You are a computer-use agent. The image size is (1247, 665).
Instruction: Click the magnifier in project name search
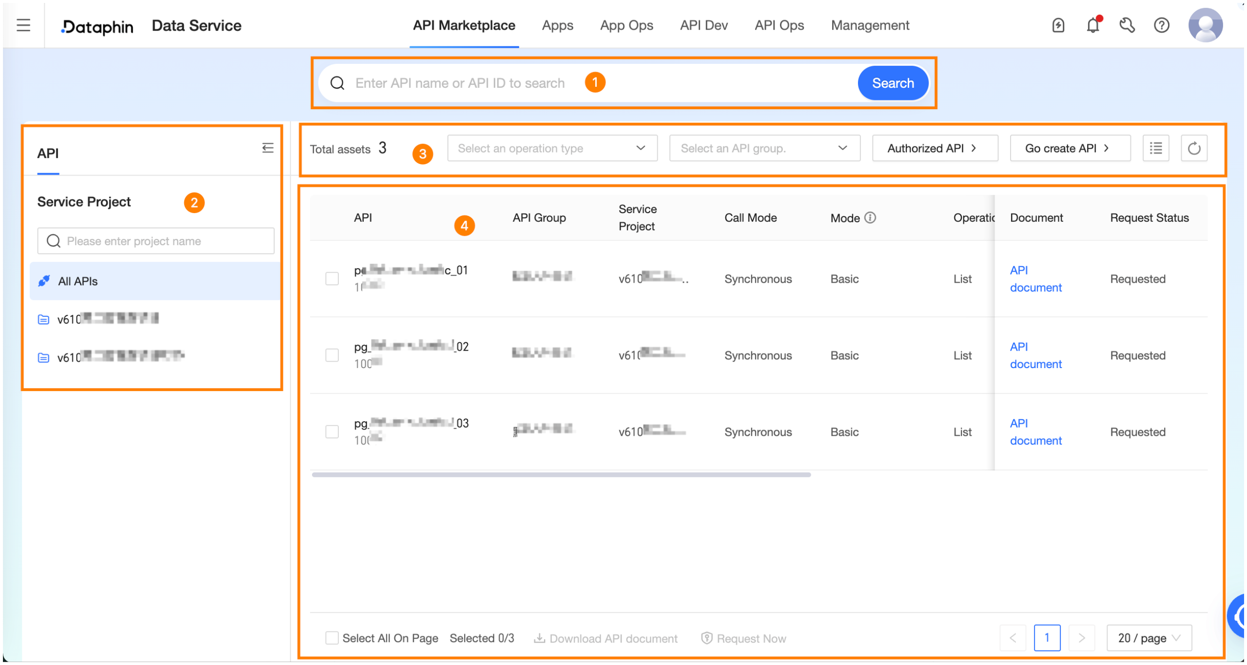point(54,241)
